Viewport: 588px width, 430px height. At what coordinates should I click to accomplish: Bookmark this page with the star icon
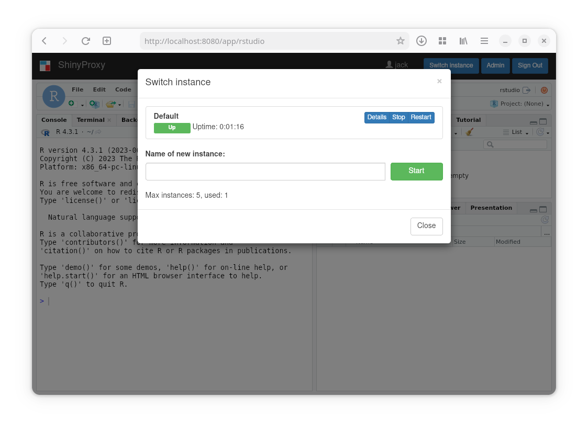(401, 41)
